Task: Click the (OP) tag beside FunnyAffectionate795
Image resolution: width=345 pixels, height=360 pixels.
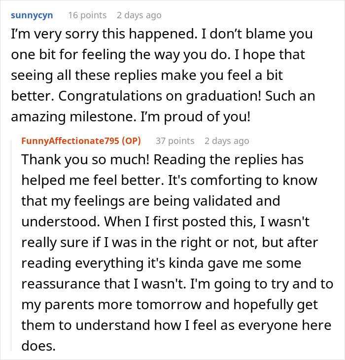Action: click(x=130, y=141)
